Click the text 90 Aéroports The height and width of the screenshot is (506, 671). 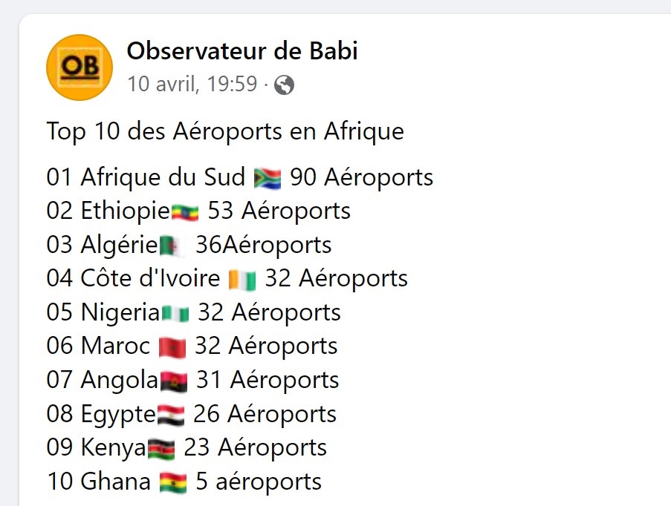tap(362, 177)
